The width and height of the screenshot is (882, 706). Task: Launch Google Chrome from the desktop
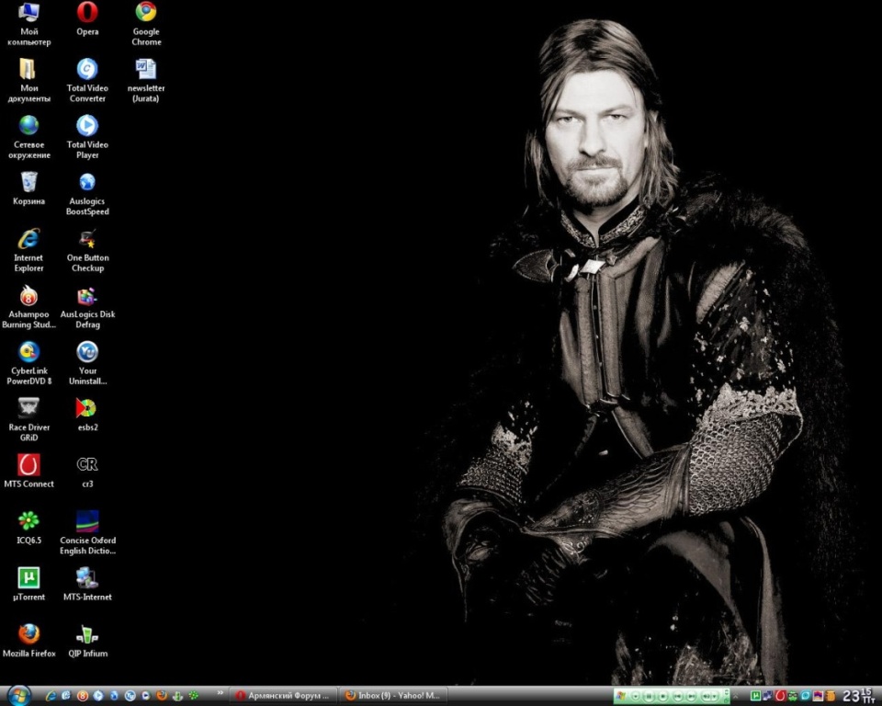[146, 13]
